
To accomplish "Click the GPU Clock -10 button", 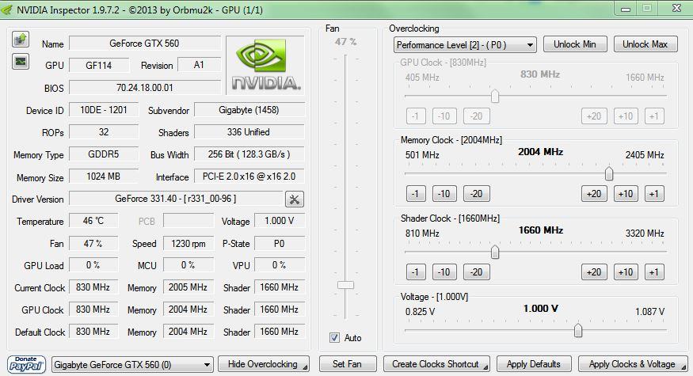I will point(444,116).
